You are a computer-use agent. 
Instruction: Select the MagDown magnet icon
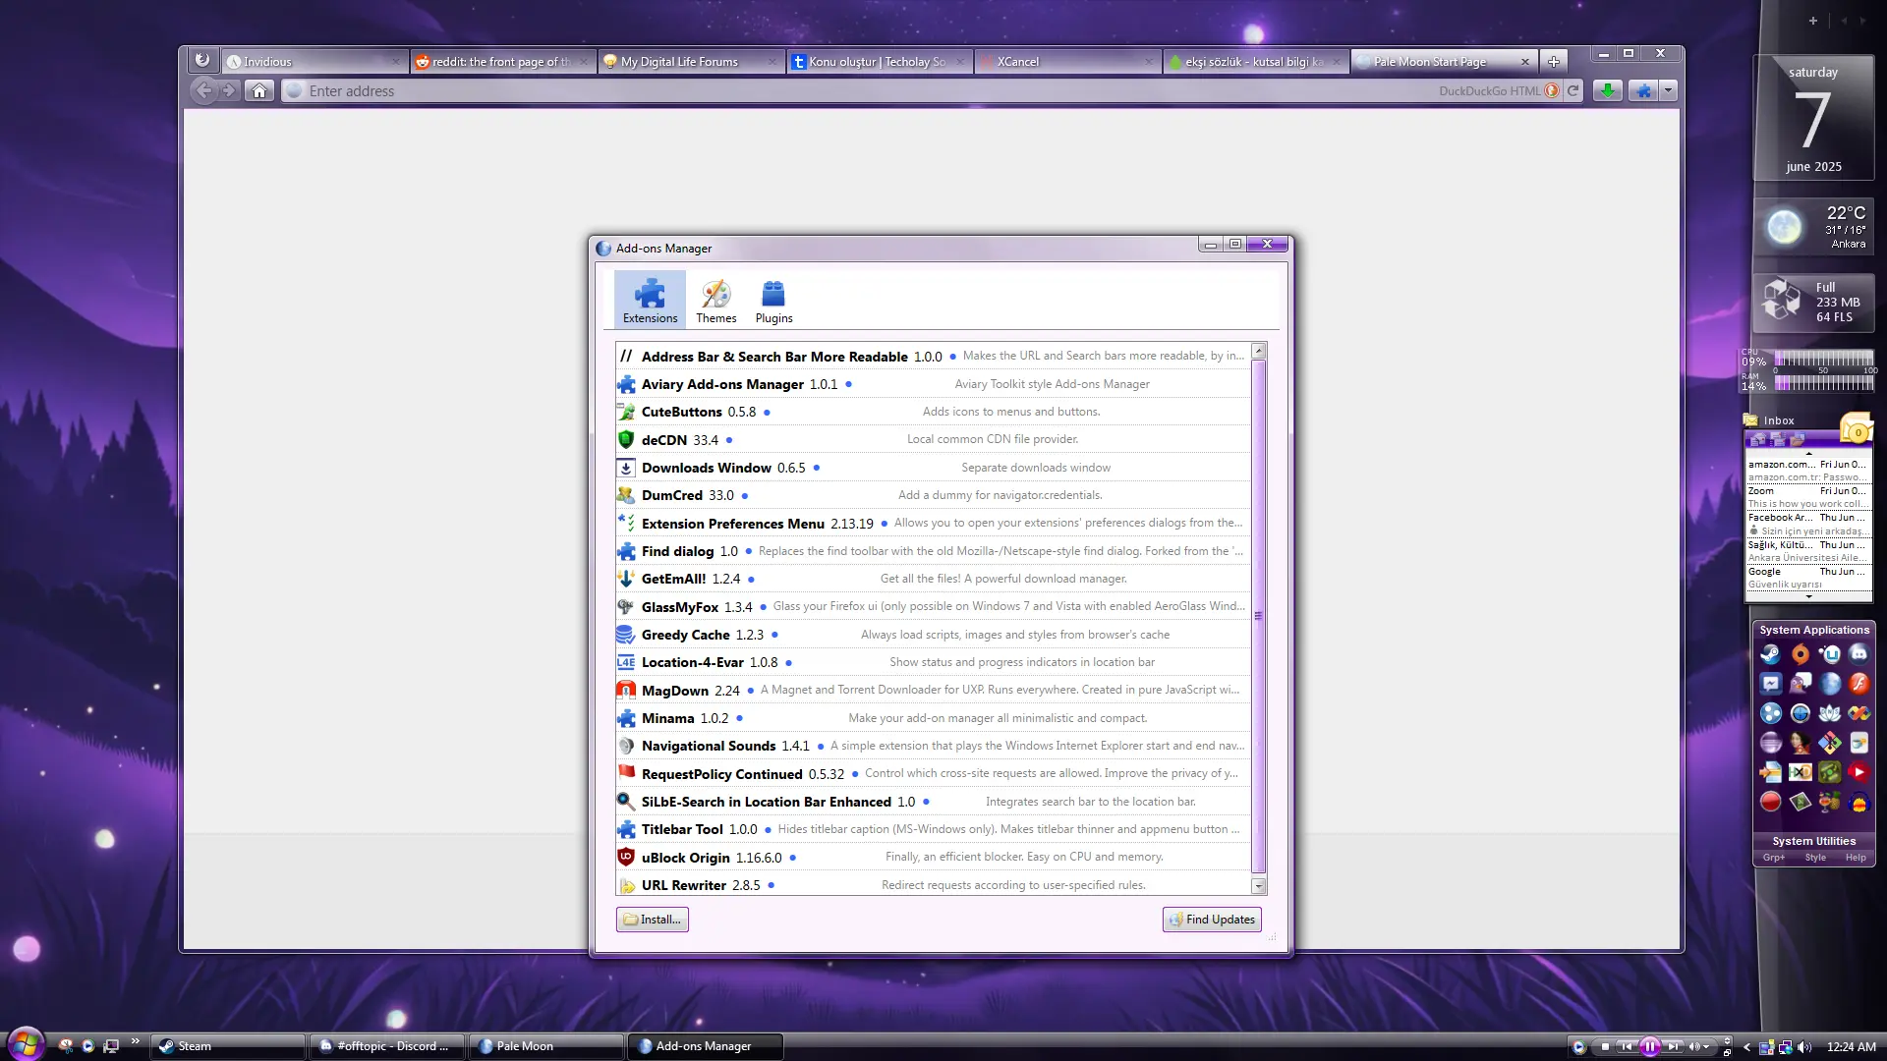[x=626, y=690]
